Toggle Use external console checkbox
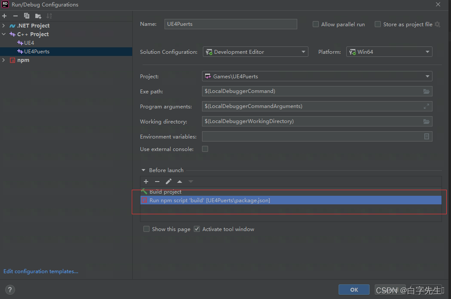Viewport: 451px width, 299px height. coord(205,149)
